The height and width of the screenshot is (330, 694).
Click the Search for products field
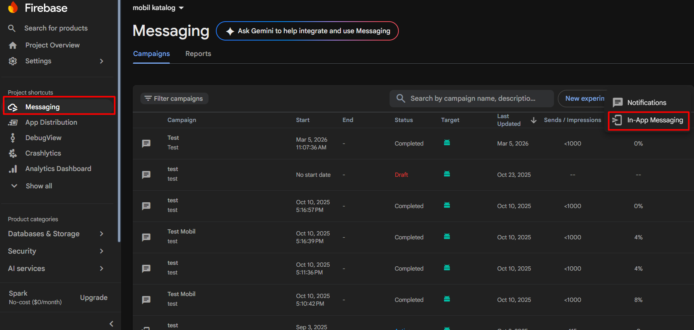pyautogui.click(x=56, y=28)
